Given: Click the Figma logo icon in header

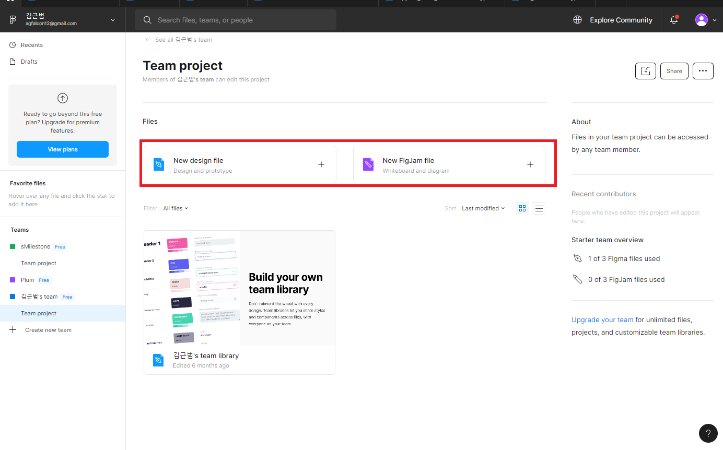Looking at the screenshot, I should coord(13,20).
